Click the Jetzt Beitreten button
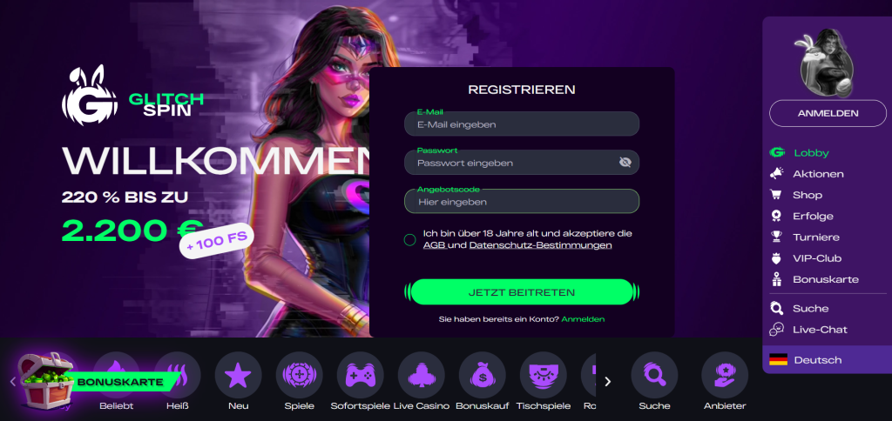892x421 pixels. pyautogui.click(x=522, y=292)
